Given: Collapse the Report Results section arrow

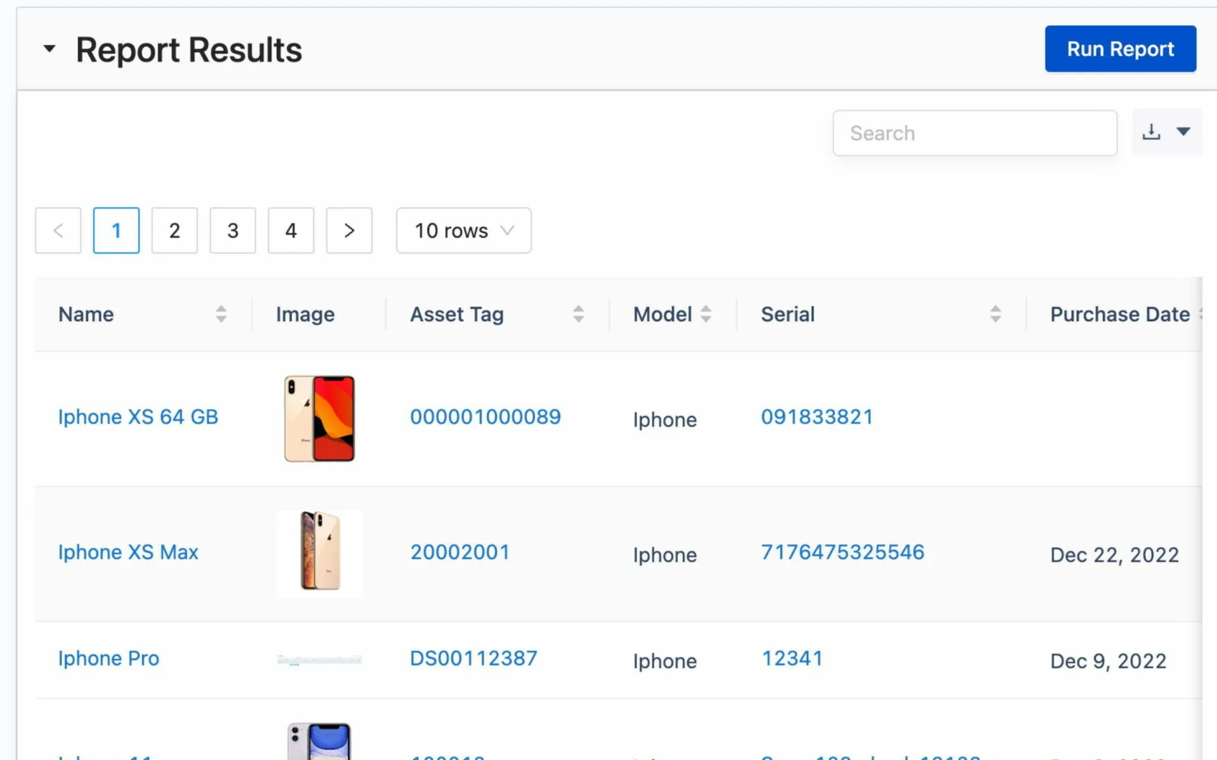Looking at the screenshot, I should [49, 48].
